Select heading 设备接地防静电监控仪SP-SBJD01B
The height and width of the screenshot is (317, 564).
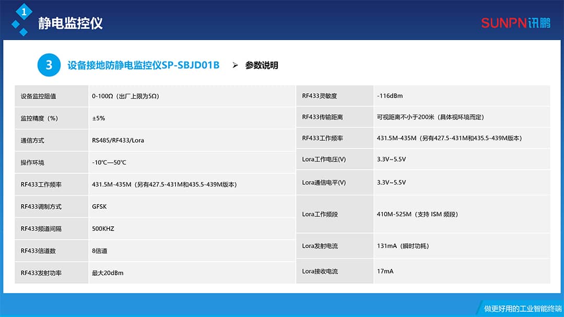point(144,65)
